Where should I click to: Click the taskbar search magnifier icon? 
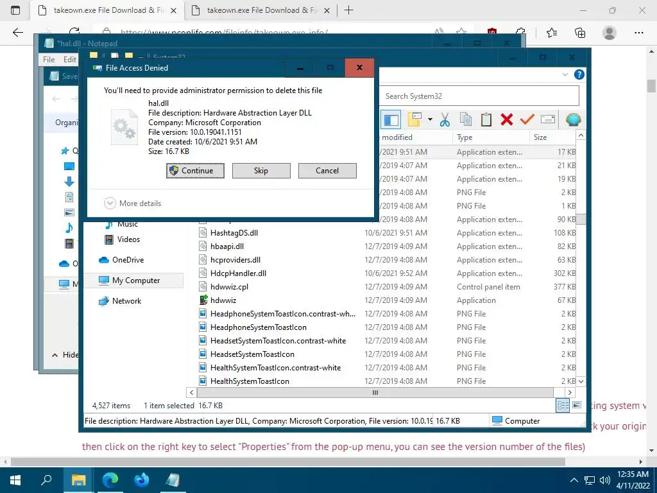coord(46,480)
